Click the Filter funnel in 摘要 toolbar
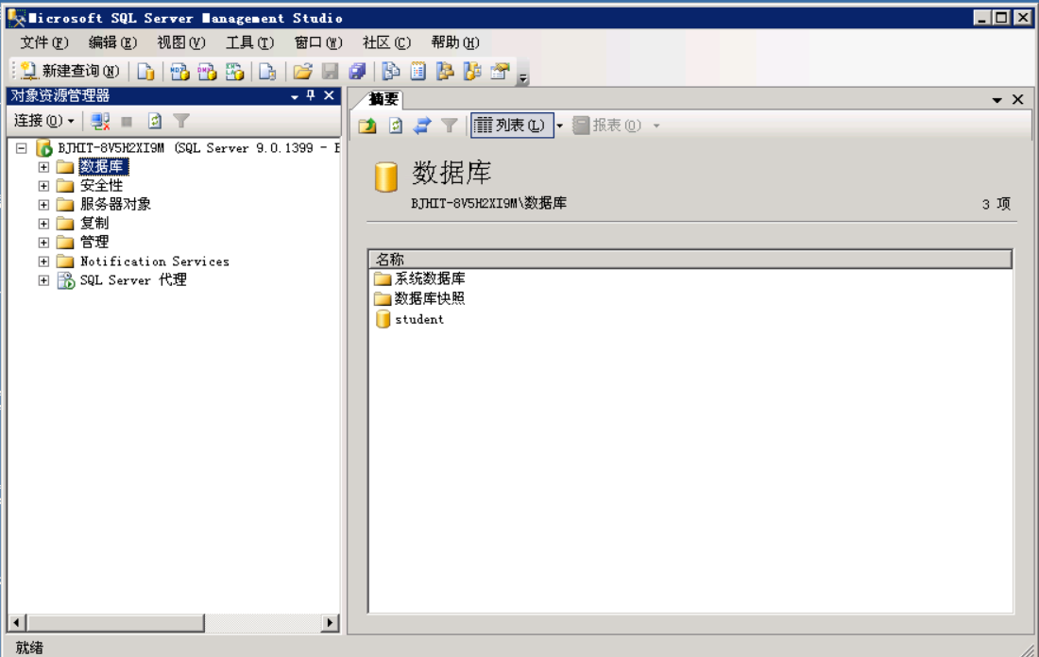This screenshot has width=1039, height=657. (x=450, y=126)
